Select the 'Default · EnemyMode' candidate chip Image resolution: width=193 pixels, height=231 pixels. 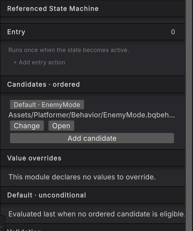[47, 105]
